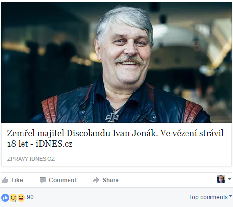Open the Haha reaction emoji list

[x=21, y=198]
